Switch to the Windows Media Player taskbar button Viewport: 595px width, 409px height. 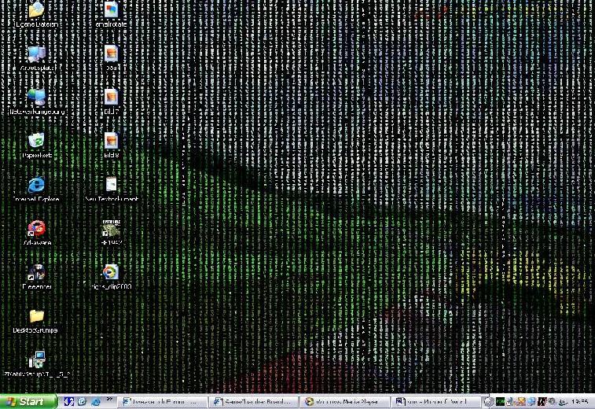(x=343, y=401)
